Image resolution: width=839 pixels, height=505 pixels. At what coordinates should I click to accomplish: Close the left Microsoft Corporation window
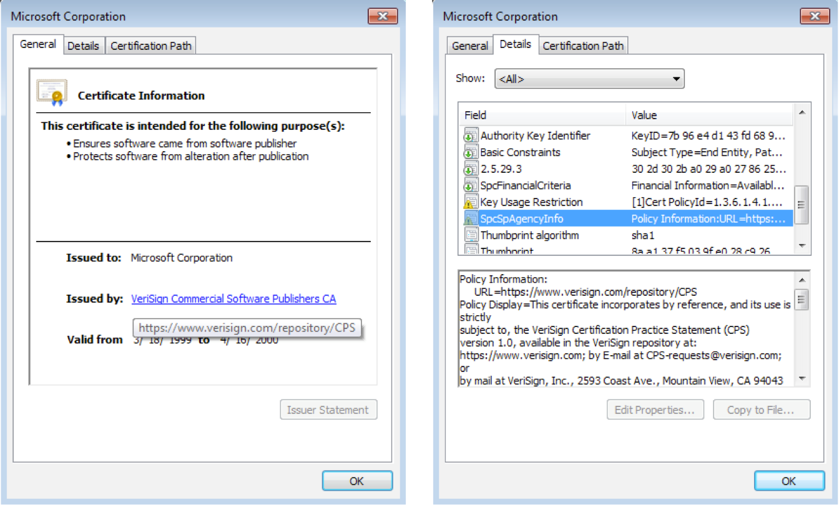[x=383, y=16]
